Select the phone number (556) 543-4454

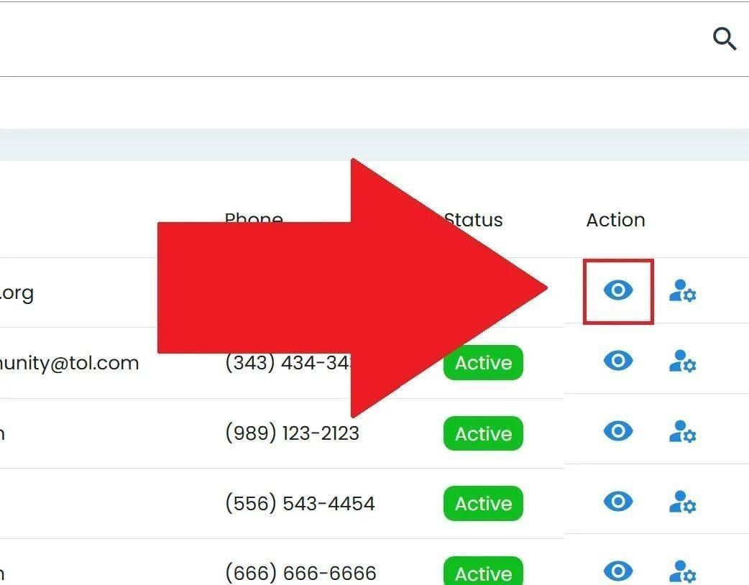(x=300, y=503)
